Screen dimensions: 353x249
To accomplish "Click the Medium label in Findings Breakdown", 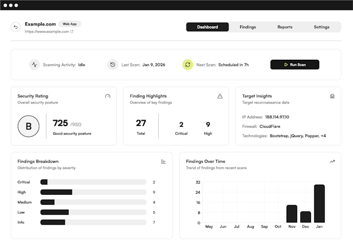I will pos(24,202).
